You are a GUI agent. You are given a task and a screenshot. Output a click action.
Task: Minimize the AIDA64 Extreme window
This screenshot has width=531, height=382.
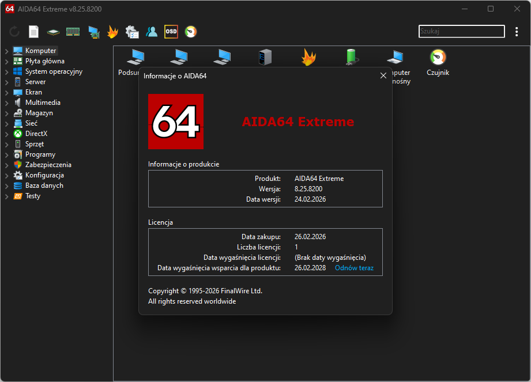[464, 9]
